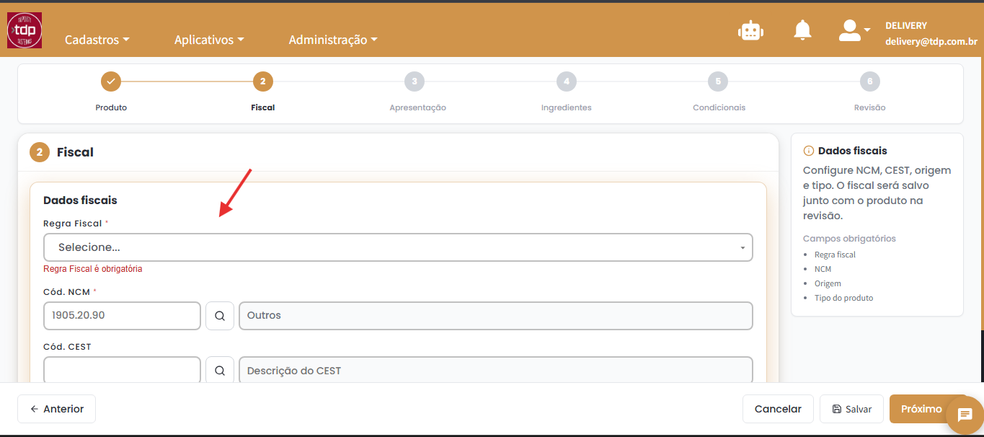Click the 'Tipo do produto' list item

tap(844, 298)
